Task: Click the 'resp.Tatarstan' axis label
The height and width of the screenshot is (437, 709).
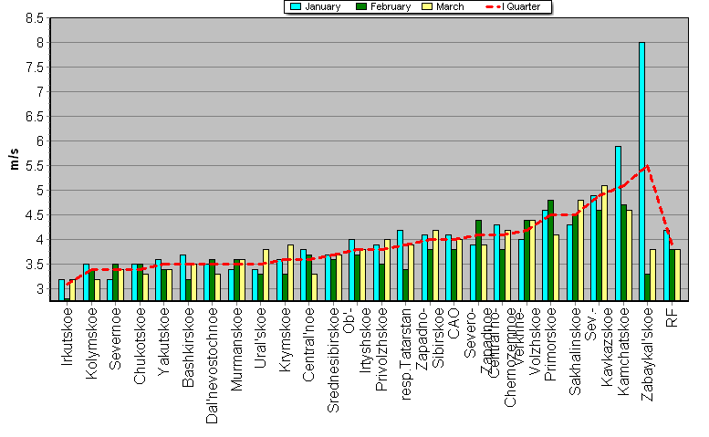Action: pyautogui.click(x=405, y=354)
